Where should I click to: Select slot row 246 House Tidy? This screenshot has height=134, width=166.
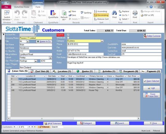pyautogui.click(x=74, y=90)
